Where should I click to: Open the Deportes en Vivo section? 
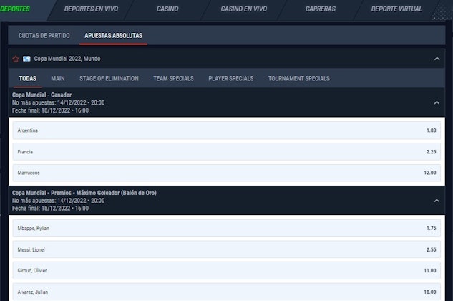click(x=91, y=9)
